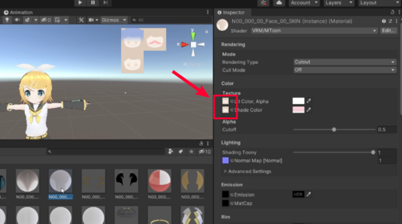Image resolution: width=402 pixels, height=224 pixels.
Task: Toggle scene effects icon
Action: click(27, 20)
